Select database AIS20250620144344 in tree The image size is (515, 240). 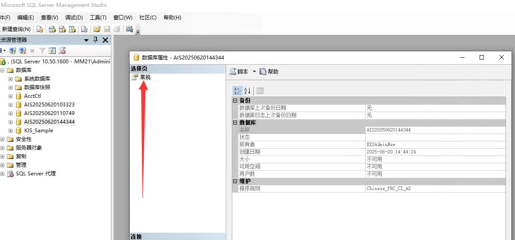tap(49, 122)
